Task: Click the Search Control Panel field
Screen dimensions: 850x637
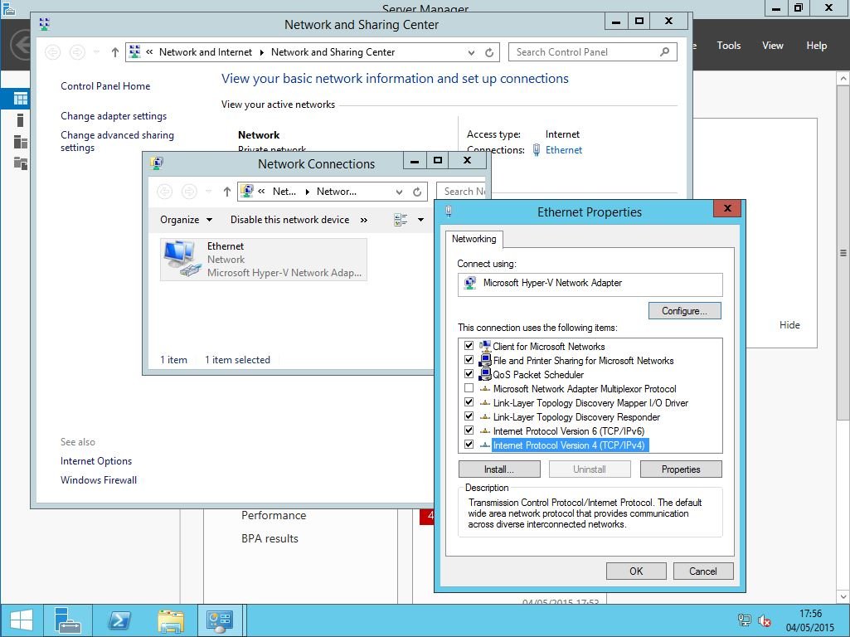Action: pyautogui.click(x=592, y=52)
